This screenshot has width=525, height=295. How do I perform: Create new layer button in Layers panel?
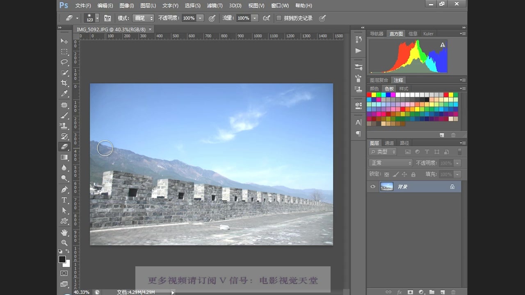pos(442,292)
